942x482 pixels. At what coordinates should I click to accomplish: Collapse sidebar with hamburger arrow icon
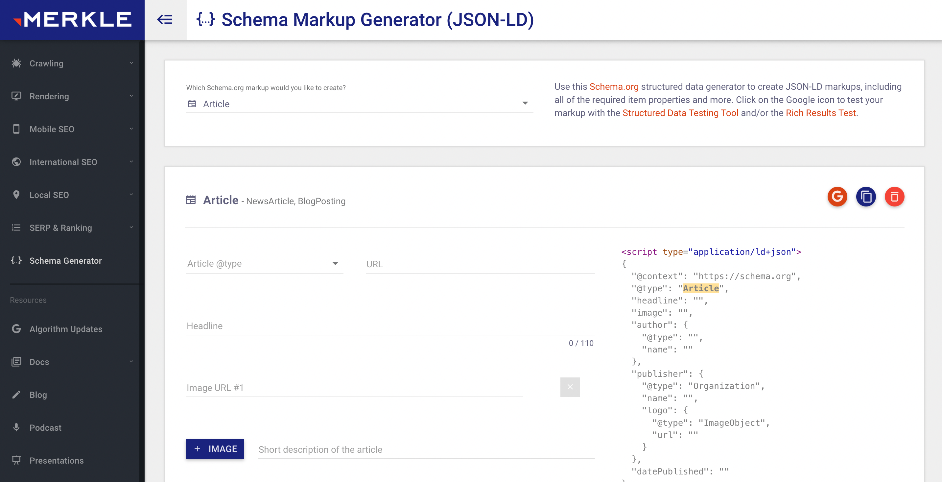tap(165, 19)
